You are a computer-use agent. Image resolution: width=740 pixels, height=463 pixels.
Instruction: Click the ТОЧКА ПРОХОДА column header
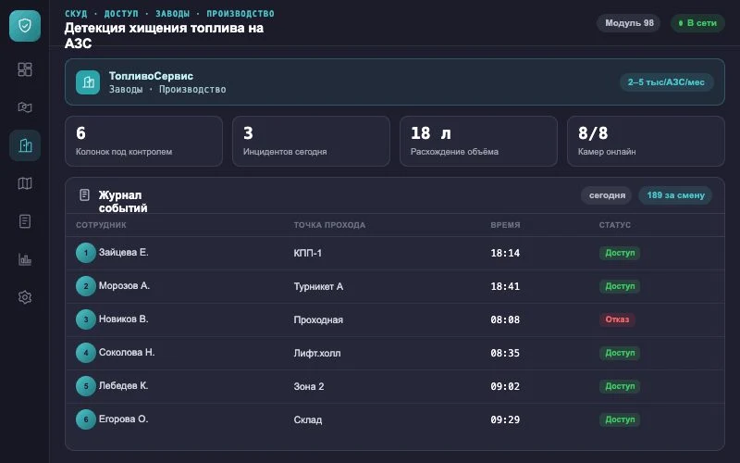tap(329, 225)
